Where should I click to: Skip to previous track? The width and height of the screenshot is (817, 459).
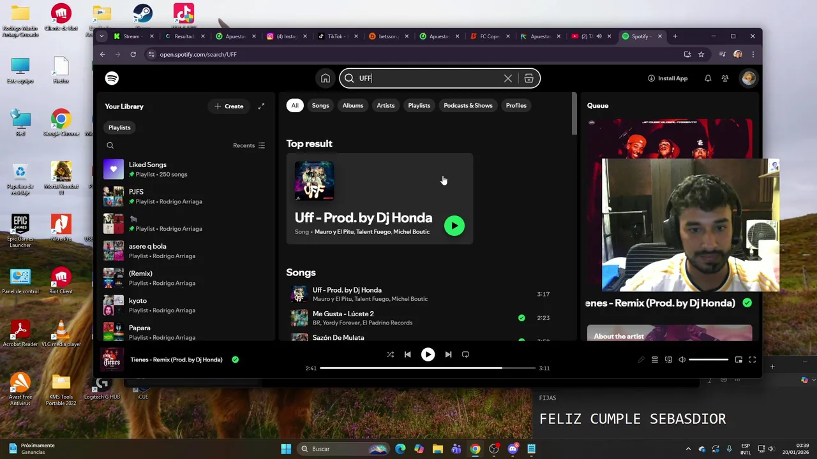pyautogui.click(x=407, y=354)
